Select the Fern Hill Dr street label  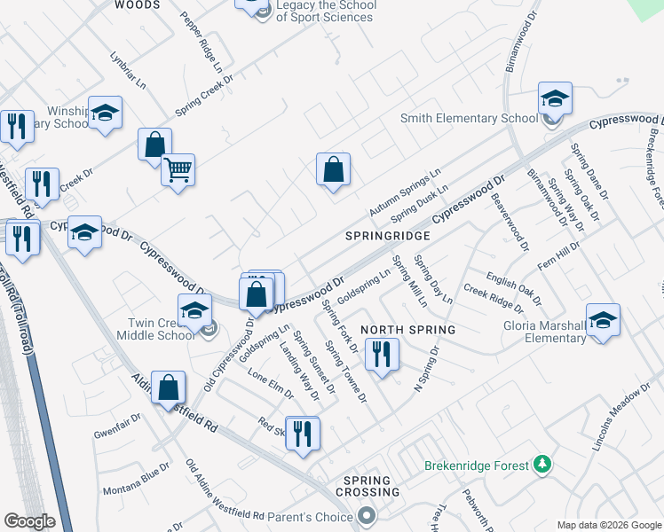click(558, 256)
